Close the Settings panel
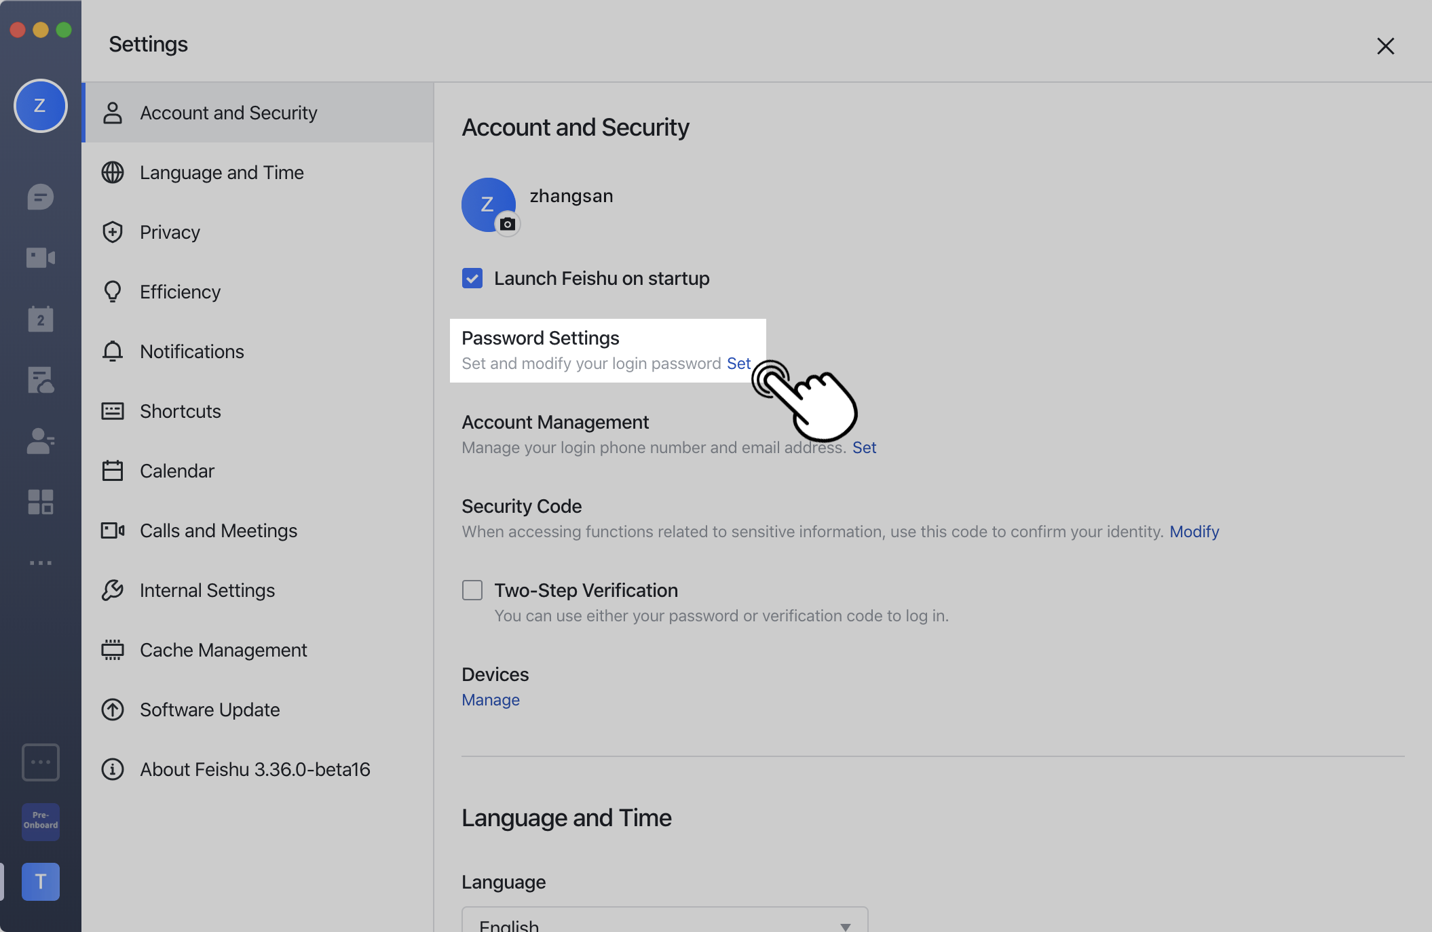Viewport: 1432px width, 932px height. [1385, 46]
